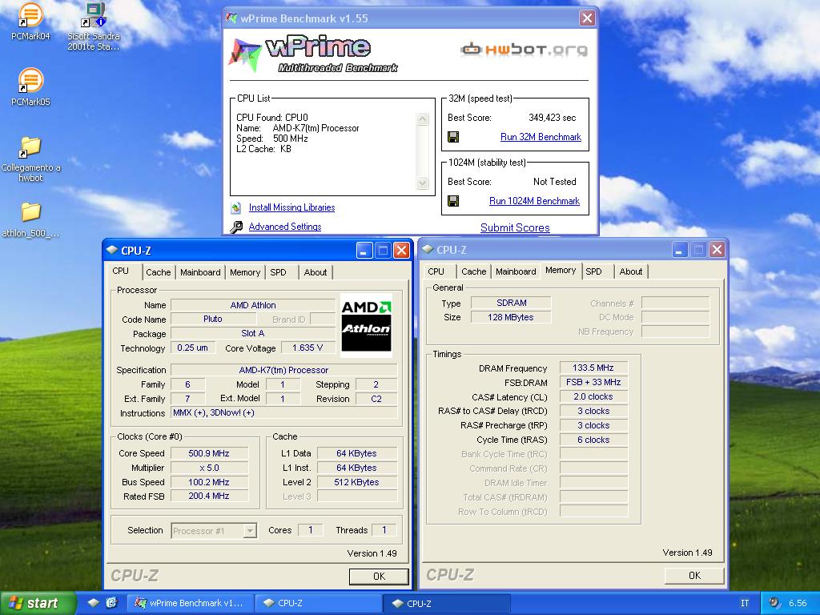Activate first CPU-Z taskbar button

(319, 603)
